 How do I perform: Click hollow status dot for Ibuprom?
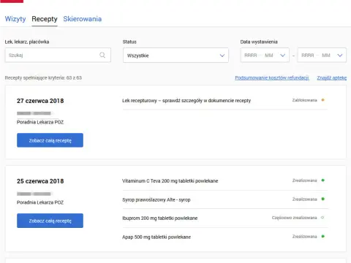pyautogui.click(x=322, y=218)
